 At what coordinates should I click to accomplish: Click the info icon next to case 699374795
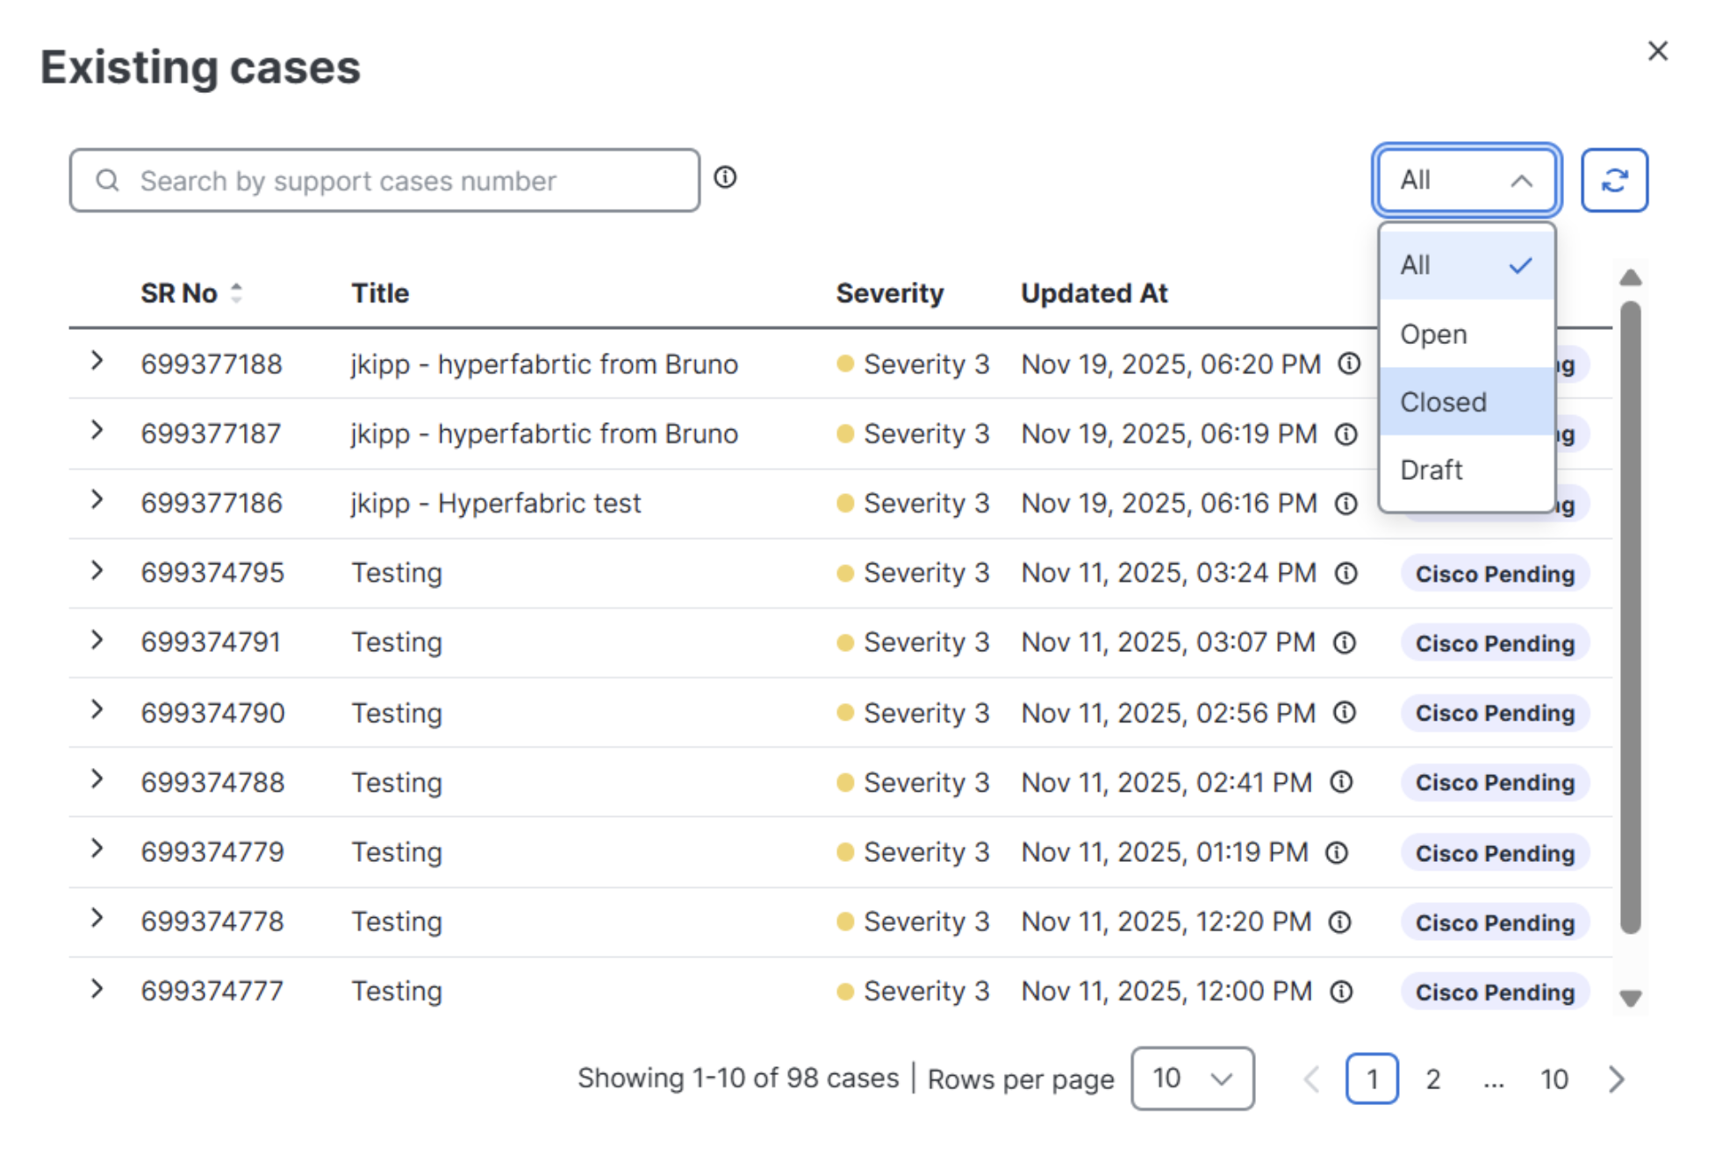pos(1345,573)
